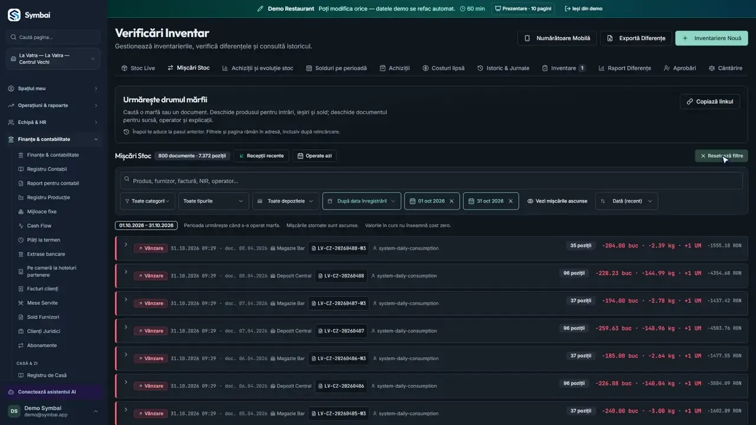This screenshot has height=425, width=756.
Task: Click the Registru Contabil sidebar icon
Action: point(21,169)
